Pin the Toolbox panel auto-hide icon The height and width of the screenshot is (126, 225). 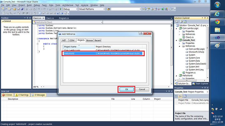click(27, 18)
